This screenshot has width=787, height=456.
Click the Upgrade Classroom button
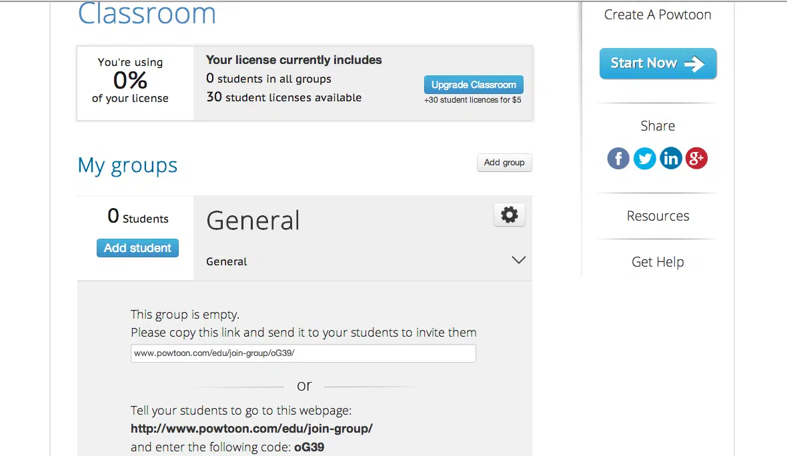coord(474,85)
